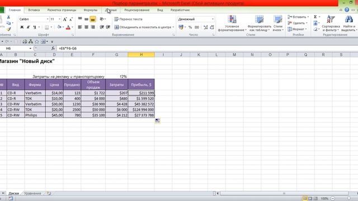The image size is (358, 201).
Task: Open Стили ячеек gallery
Action: click(x=278, y=23)
